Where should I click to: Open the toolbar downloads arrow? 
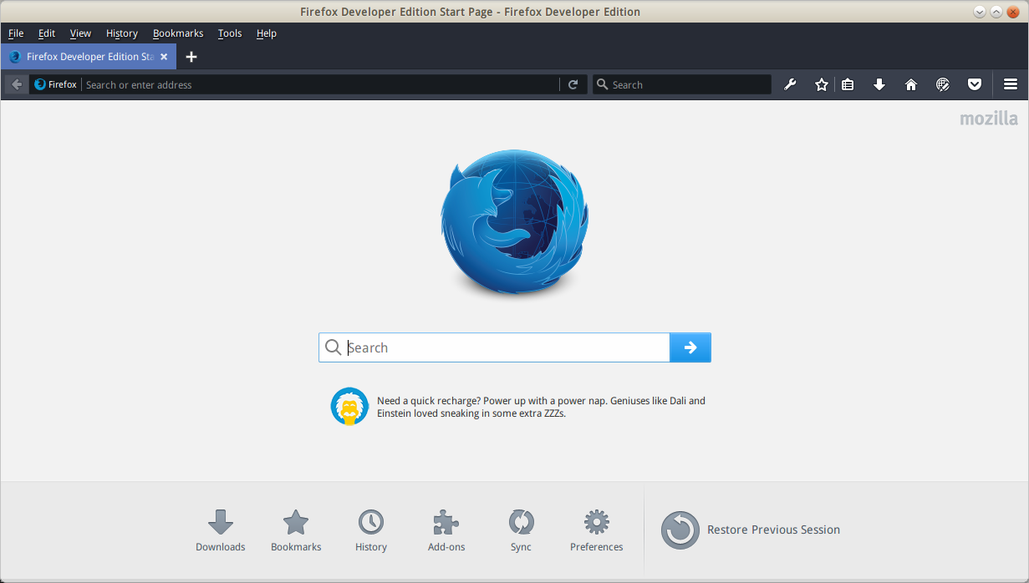(x=879, y=84)
